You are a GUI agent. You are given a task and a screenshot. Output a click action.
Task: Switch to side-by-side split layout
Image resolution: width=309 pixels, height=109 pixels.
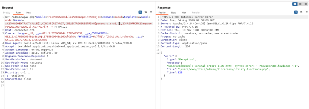295,4
